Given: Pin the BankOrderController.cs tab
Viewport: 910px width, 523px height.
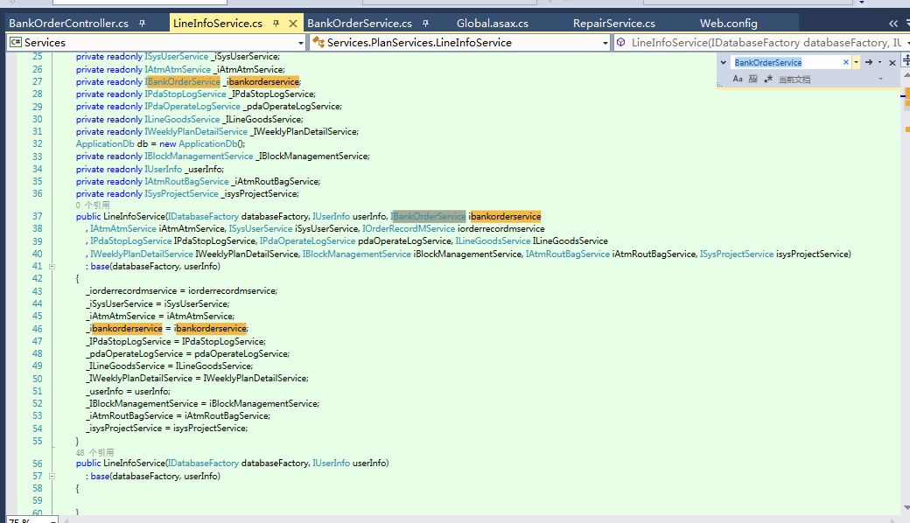Looking at the screenshot, I should [x=143, y=24].
